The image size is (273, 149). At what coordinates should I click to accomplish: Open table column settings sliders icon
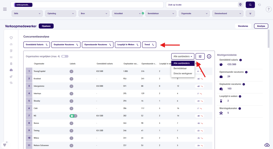coord(200,56)
